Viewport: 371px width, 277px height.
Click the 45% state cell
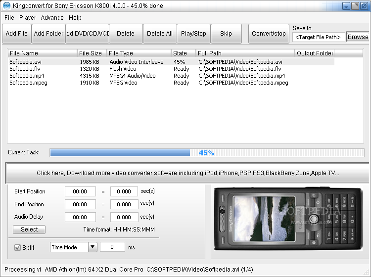pos(180,62)
